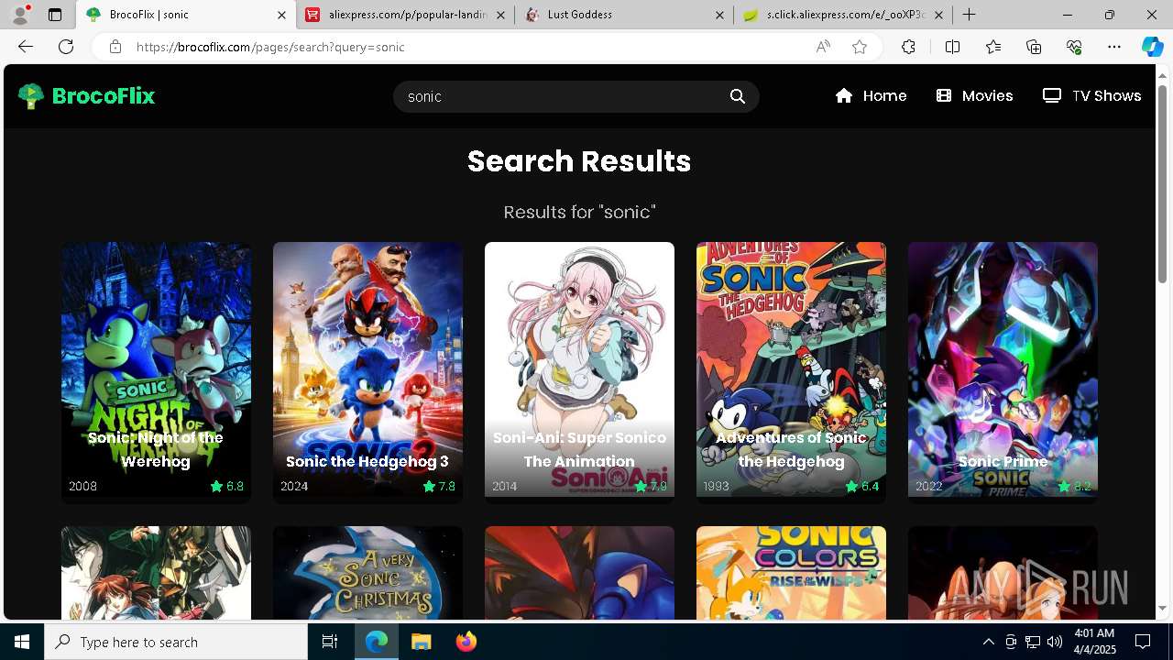The width and height of the screenshot is (1173, 660).
Task: Open the Home navigation link
Action: [x=871, y=96]
